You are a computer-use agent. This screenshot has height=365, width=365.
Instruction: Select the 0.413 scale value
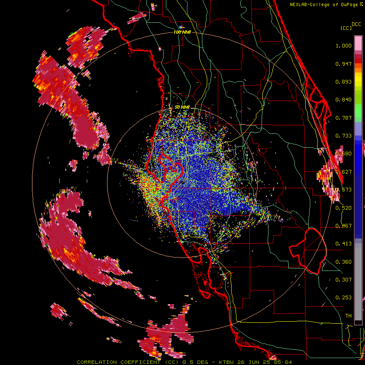tap(344, 244)
